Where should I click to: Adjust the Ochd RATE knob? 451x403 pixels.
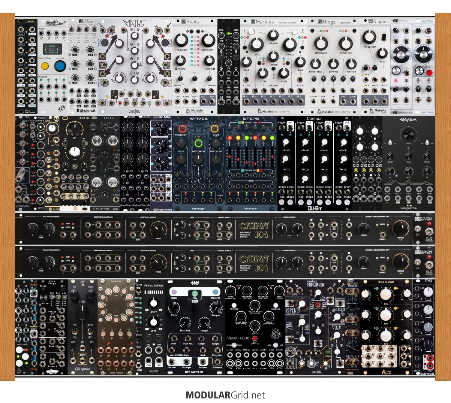click(x=52, y=128)
